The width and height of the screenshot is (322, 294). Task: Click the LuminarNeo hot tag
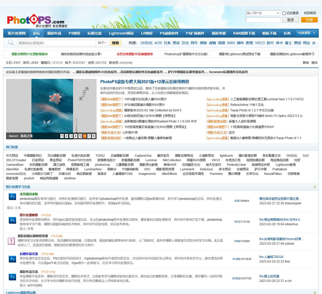[x=93, y=169]
